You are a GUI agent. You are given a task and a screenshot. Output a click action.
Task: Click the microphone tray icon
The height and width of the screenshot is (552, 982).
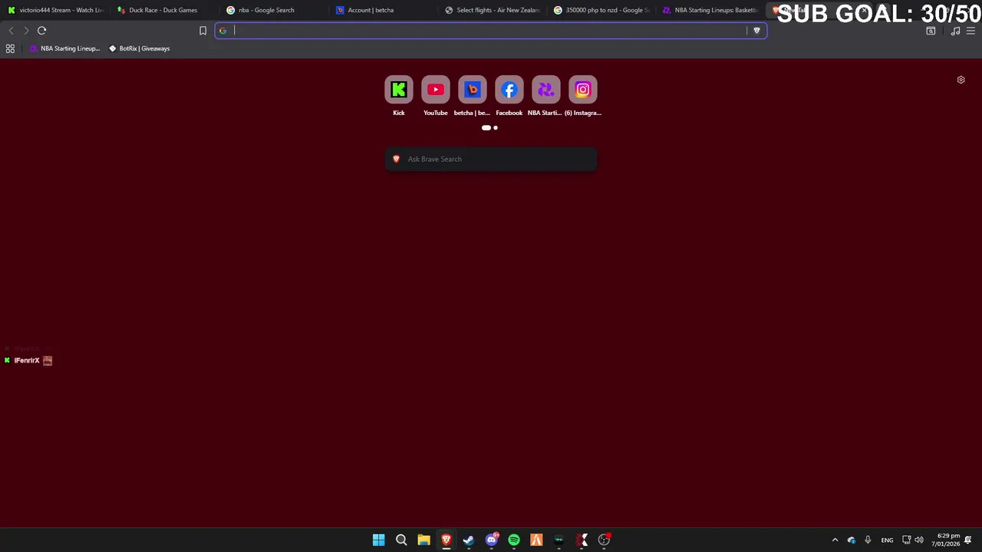pos(868,540)
